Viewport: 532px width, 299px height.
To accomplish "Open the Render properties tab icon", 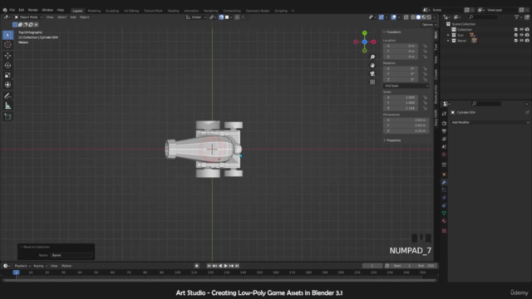I will click(x=444, y=124).
